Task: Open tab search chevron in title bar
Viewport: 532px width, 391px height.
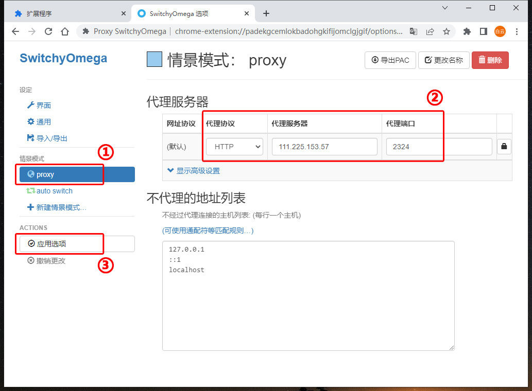Action: 445,8
